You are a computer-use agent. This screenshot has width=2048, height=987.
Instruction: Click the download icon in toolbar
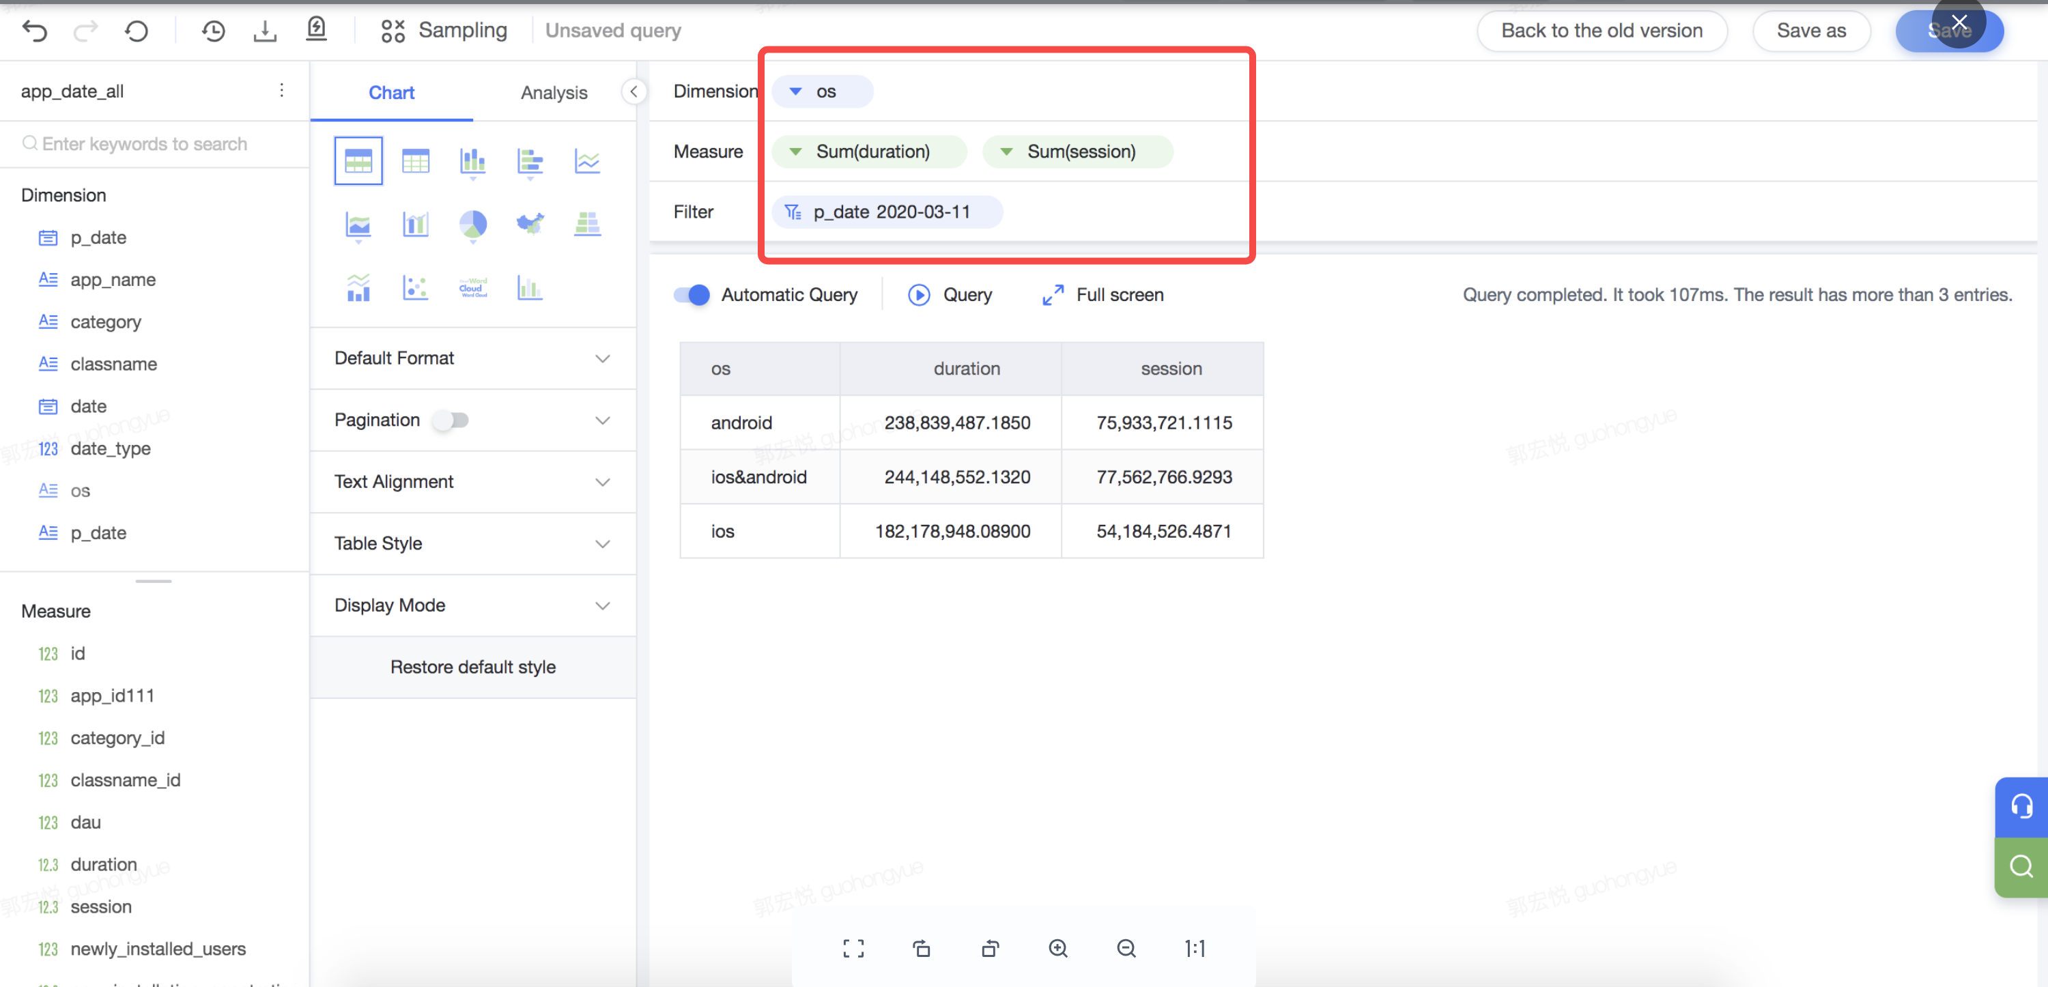265,30
